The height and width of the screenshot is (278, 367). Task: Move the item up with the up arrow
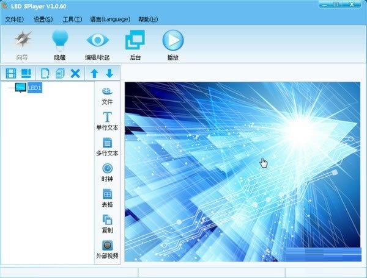pos(94,74)
